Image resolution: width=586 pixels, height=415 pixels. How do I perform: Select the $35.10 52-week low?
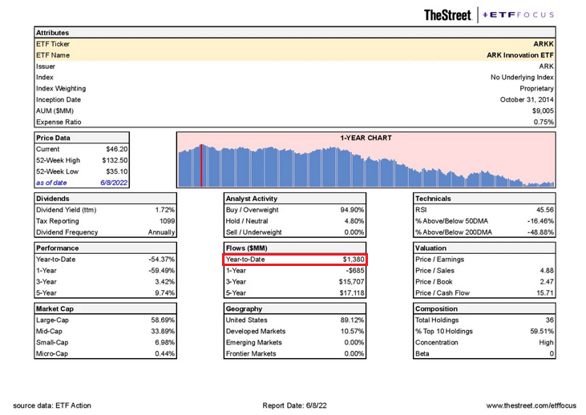pos(116,171)
